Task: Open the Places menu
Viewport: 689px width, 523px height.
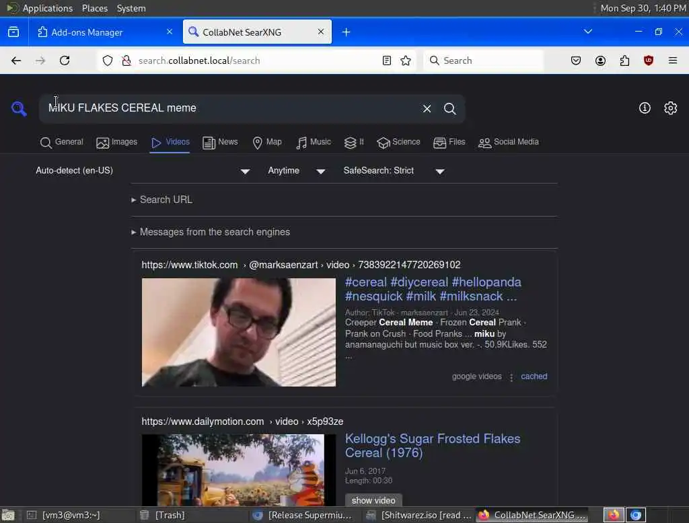Action: [94, 8]
